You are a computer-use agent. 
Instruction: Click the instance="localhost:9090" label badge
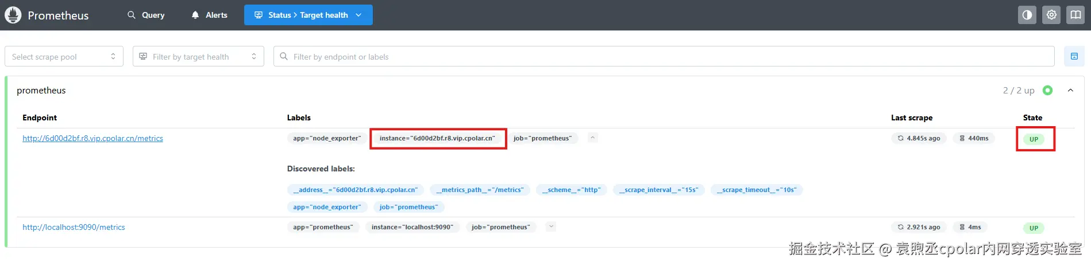click(x=413, y=227)
